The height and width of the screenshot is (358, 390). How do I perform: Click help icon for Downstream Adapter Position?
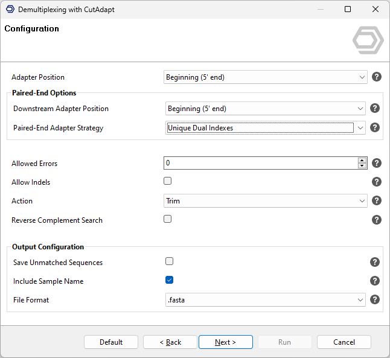(x=374, y=108)
